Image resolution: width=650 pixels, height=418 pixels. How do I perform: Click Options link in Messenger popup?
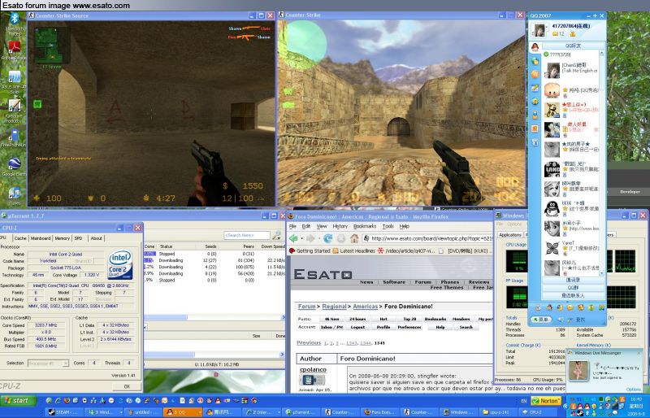pyautogui.click(x=634, y=390)
